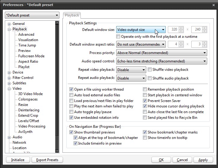
Task: Expand the Device tree node
Action: 9,73
